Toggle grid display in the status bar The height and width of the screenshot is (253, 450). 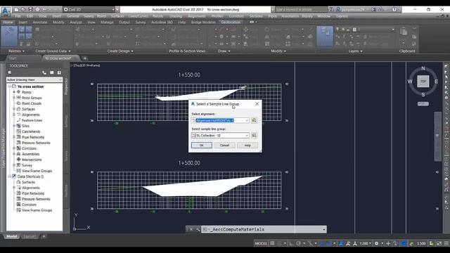pyautogui.click(x=272, y=244)
